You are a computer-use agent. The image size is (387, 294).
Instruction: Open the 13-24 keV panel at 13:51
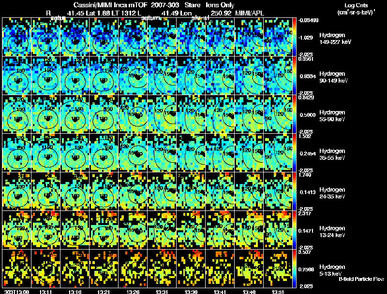[x=278, y=230]
